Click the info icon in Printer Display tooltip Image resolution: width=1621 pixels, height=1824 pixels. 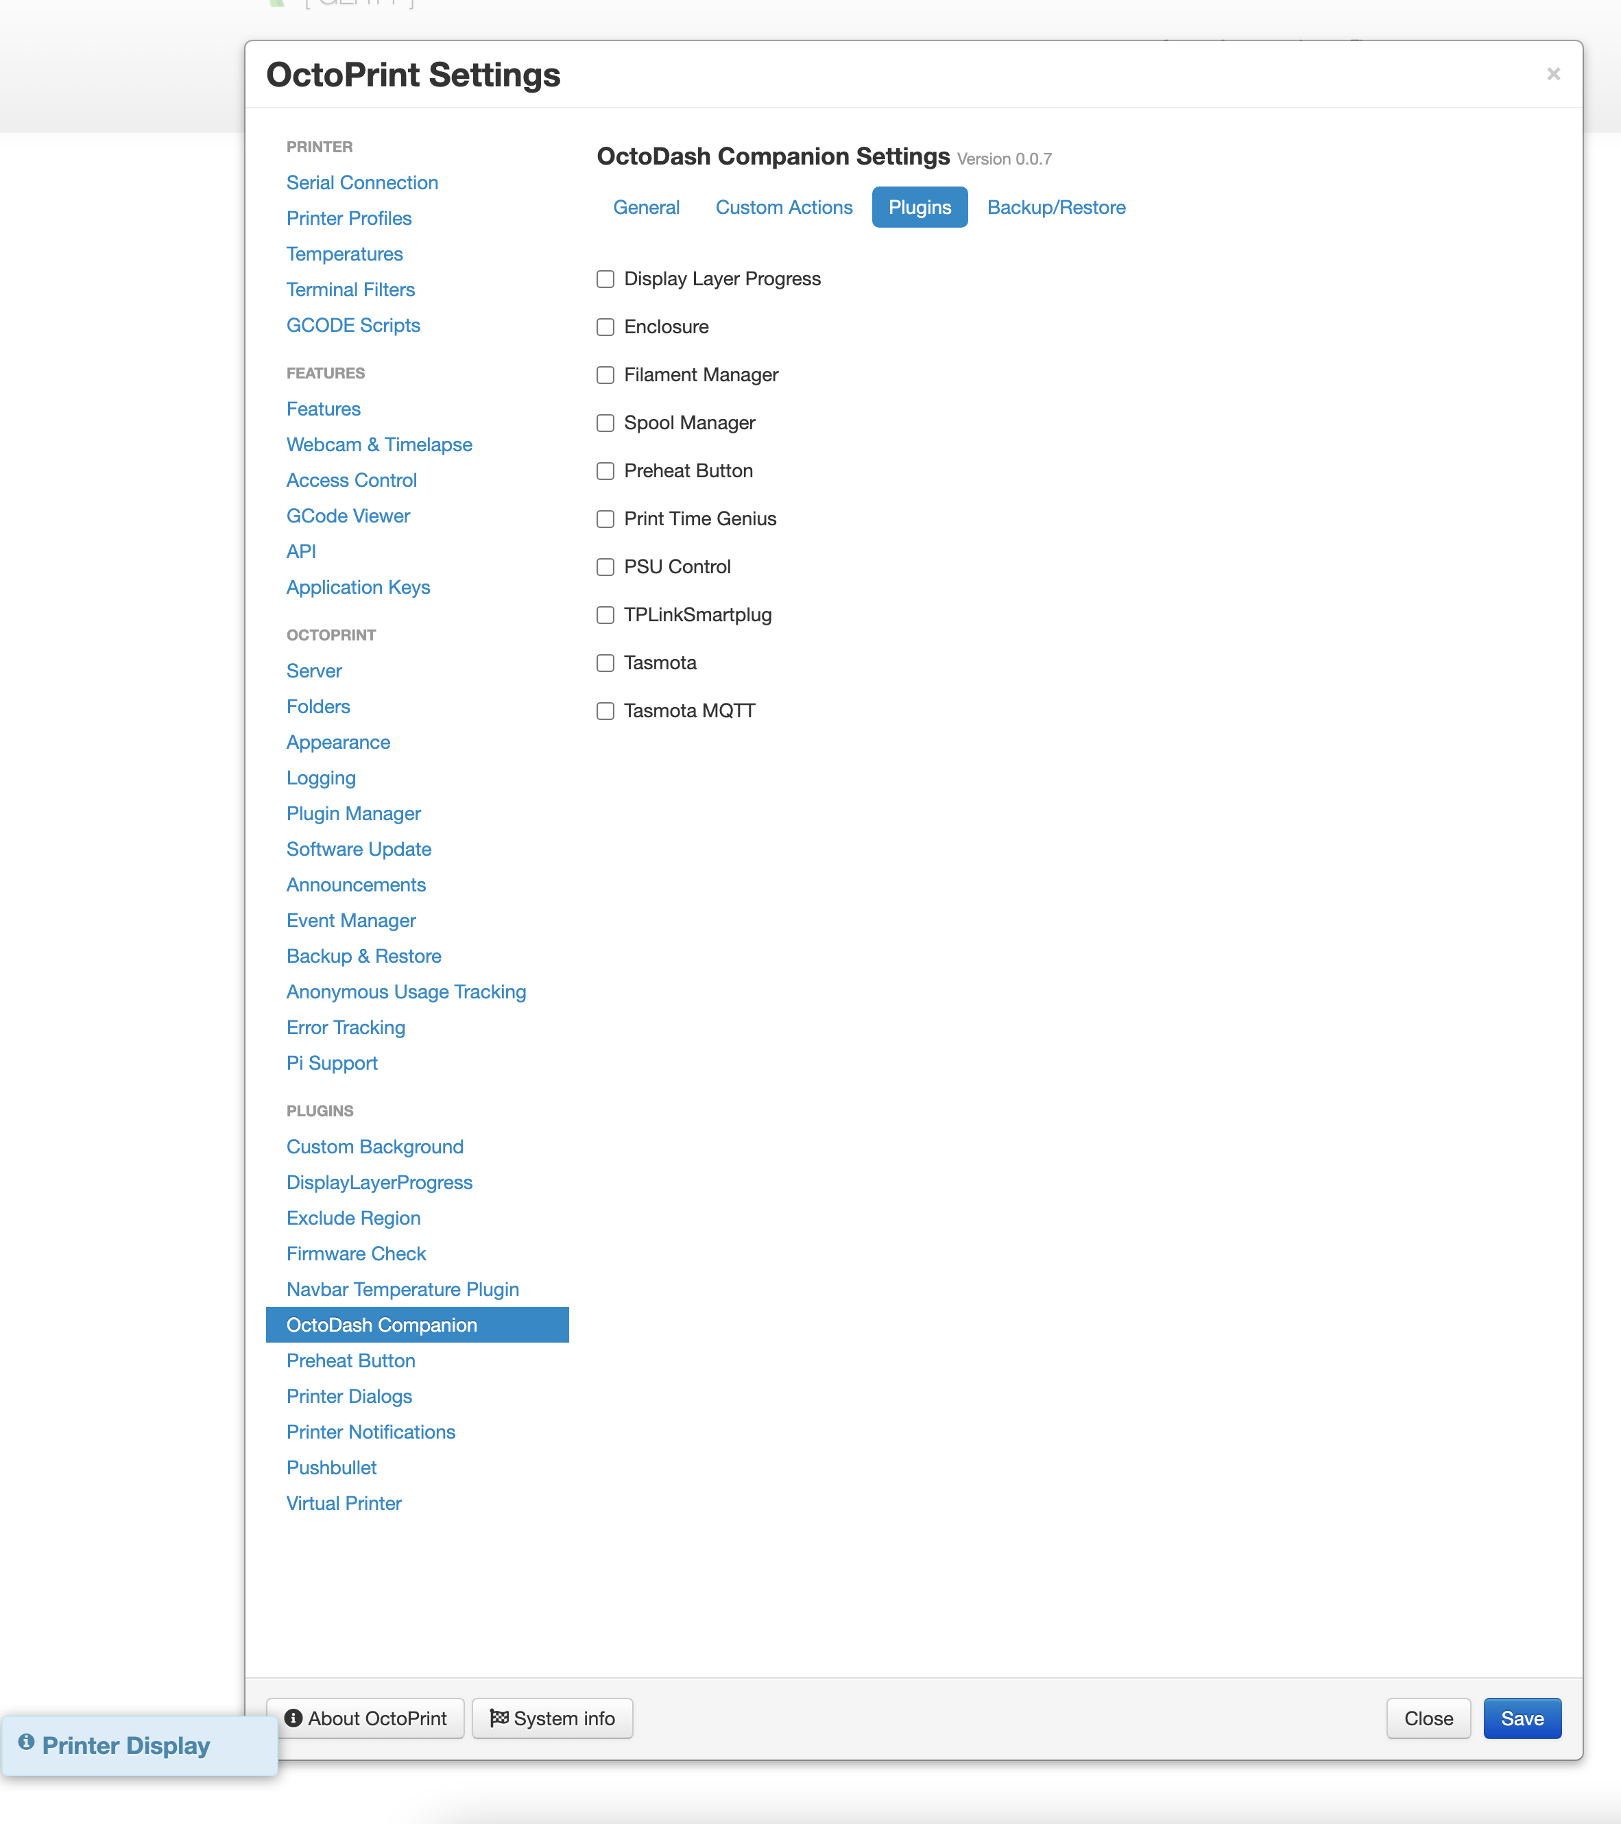tap(26, 1744)
